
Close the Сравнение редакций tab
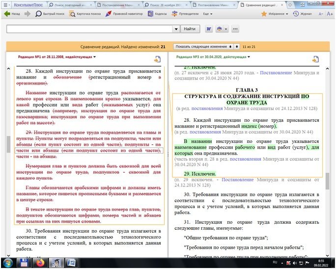click(x=282, y=5)
